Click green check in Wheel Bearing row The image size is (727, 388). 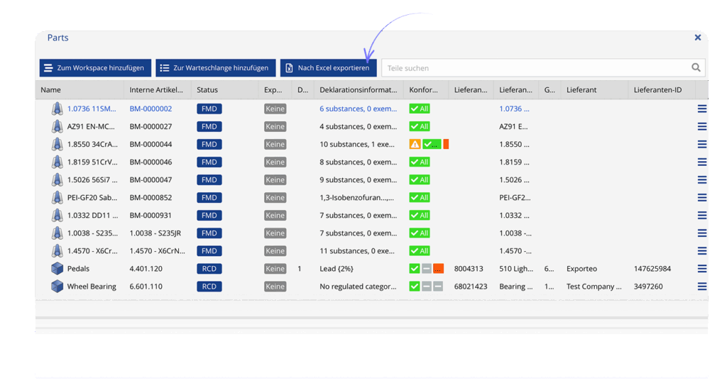click(415, 287)
